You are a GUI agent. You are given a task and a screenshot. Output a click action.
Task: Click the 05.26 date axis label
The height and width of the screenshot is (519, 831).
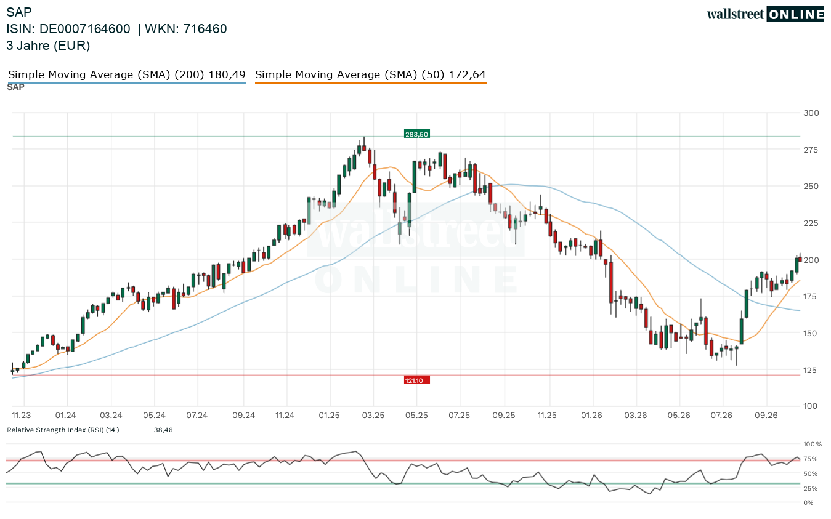coord(678,416)
